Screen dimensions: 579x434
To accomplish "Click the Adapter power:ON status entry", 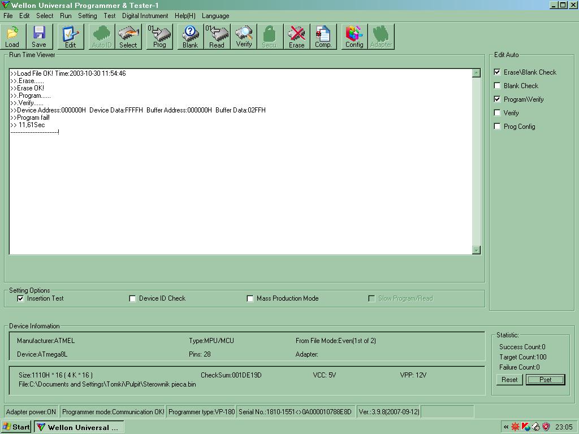I will pyautogui.click(x=31, y=412).
